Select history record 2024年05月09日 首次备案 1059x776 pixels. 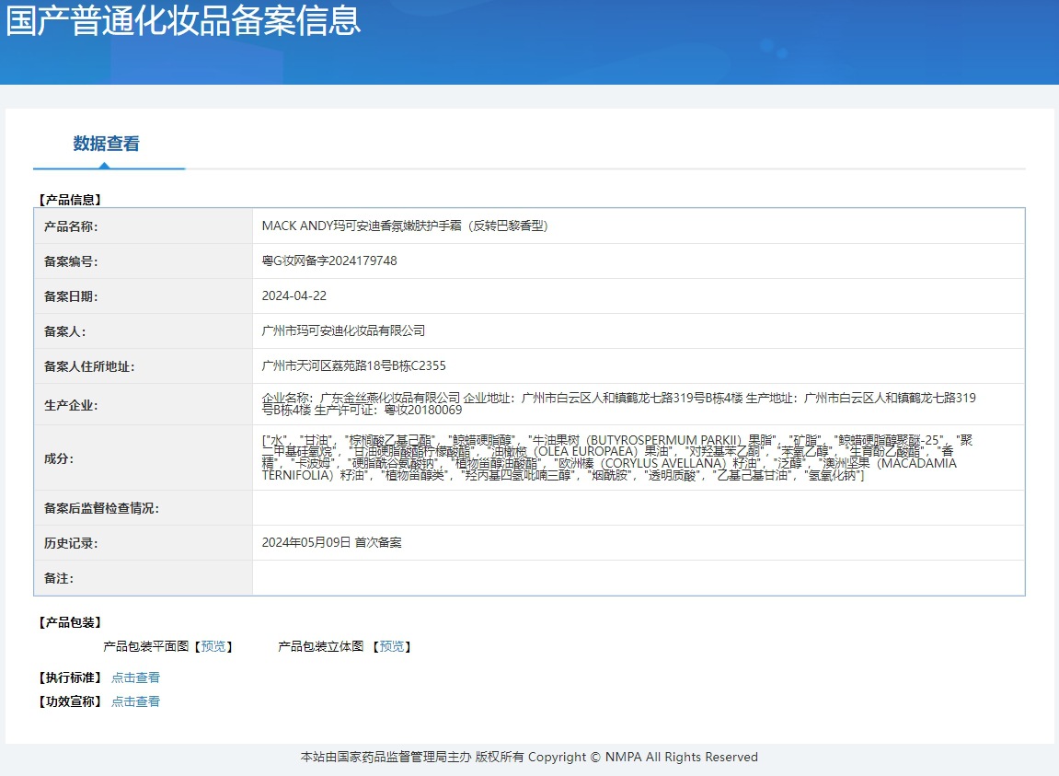click(x=331, y=543)
